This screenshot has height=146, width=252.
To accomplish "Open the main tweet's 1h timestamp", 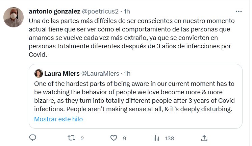I will (x=127, y=11).
